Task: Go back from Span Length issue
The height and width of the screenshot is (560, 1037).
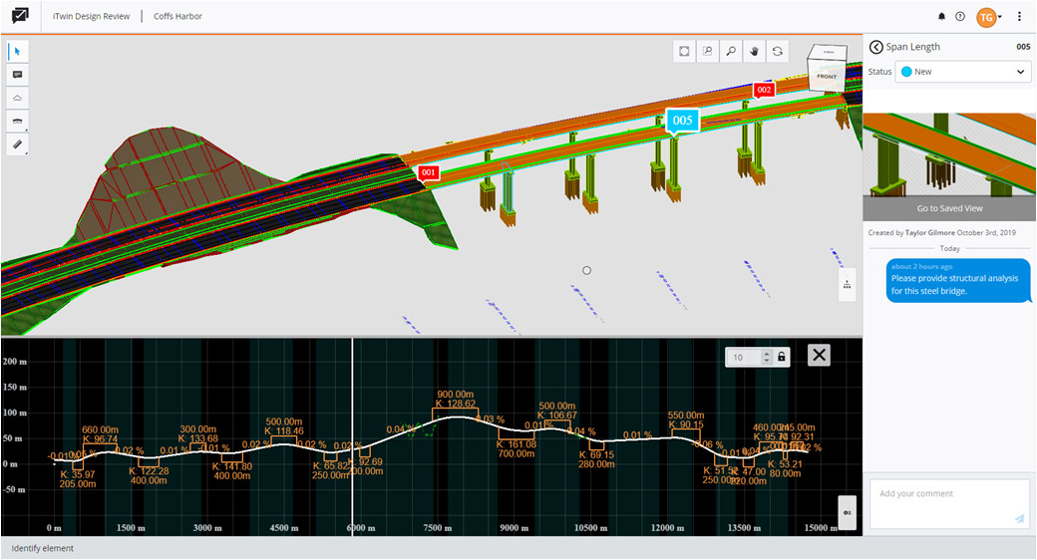Action: [875, 47]
